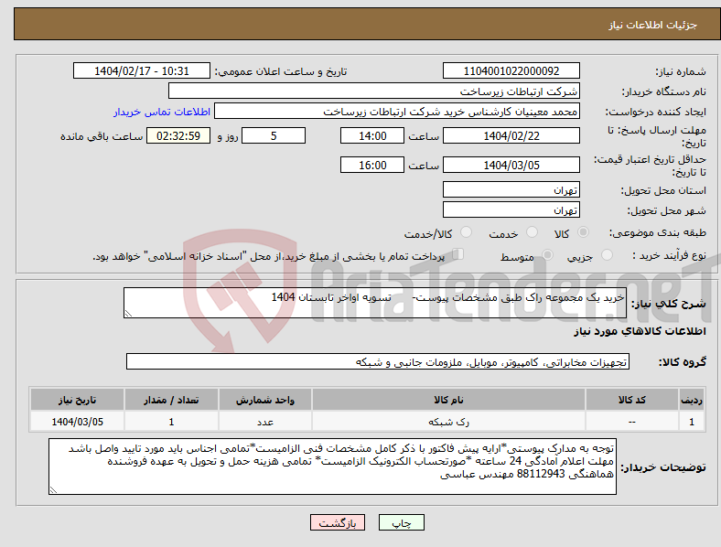Click the price validity time 16:00
The height and width of the screenshot is (547, 721).
click(372, 165)
